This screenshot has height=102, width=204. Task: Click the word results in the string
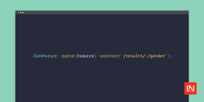tap(133, 56)
